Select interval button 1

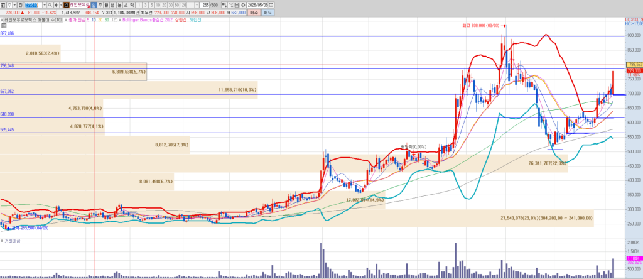pos(139,5)
